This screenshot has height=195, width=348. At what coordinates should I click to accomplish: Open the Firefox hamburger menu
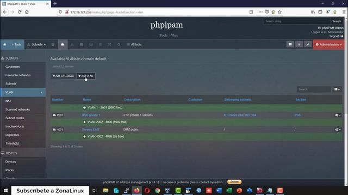point(344,12)
